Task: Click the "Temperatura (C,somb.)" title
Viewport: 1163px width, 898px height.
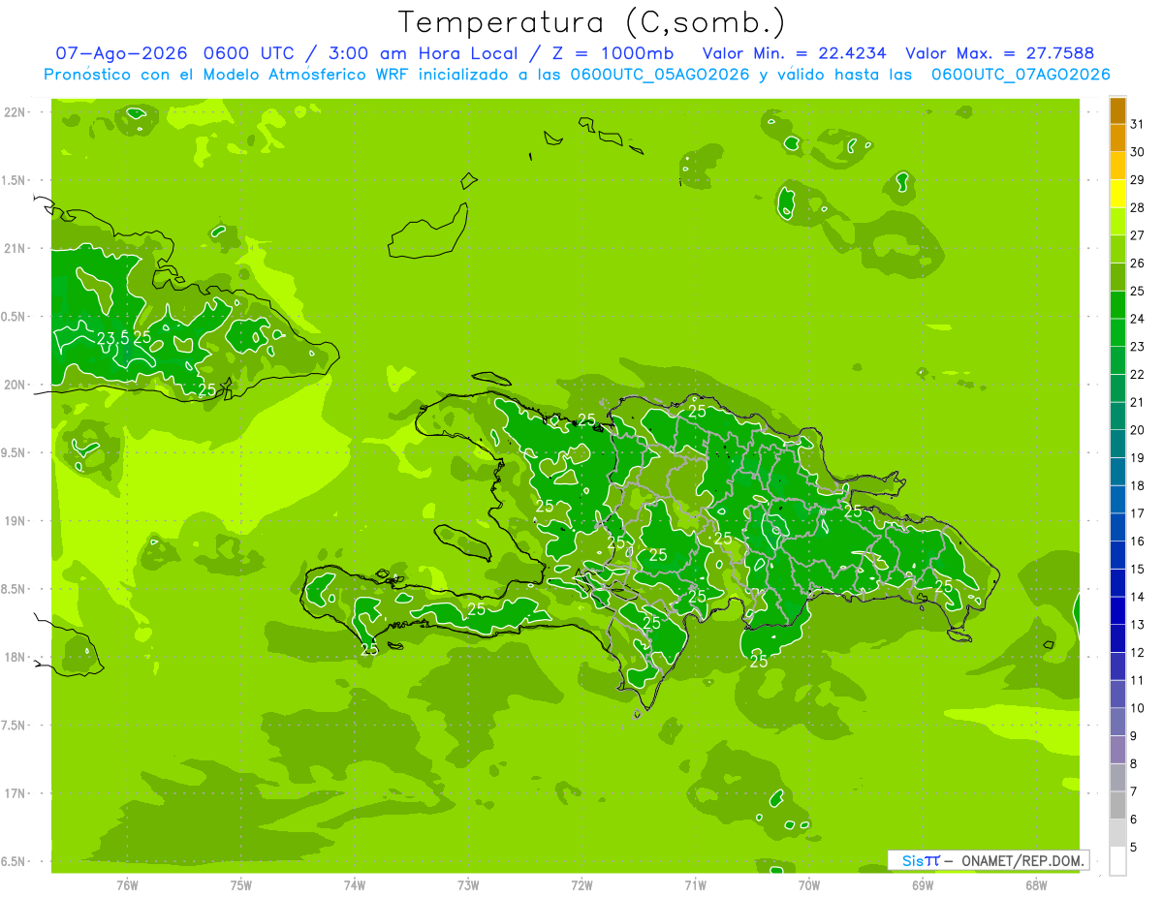Action: tap(591, 22)
